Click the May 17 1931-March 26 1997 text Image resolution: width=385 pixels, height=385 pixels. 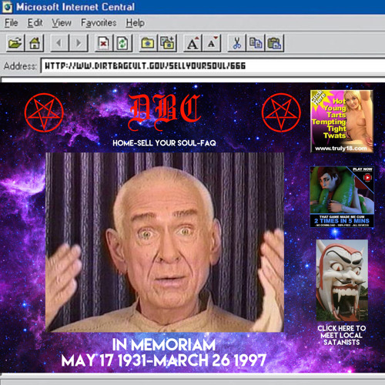pyautogui.click(x=164, y=360)
